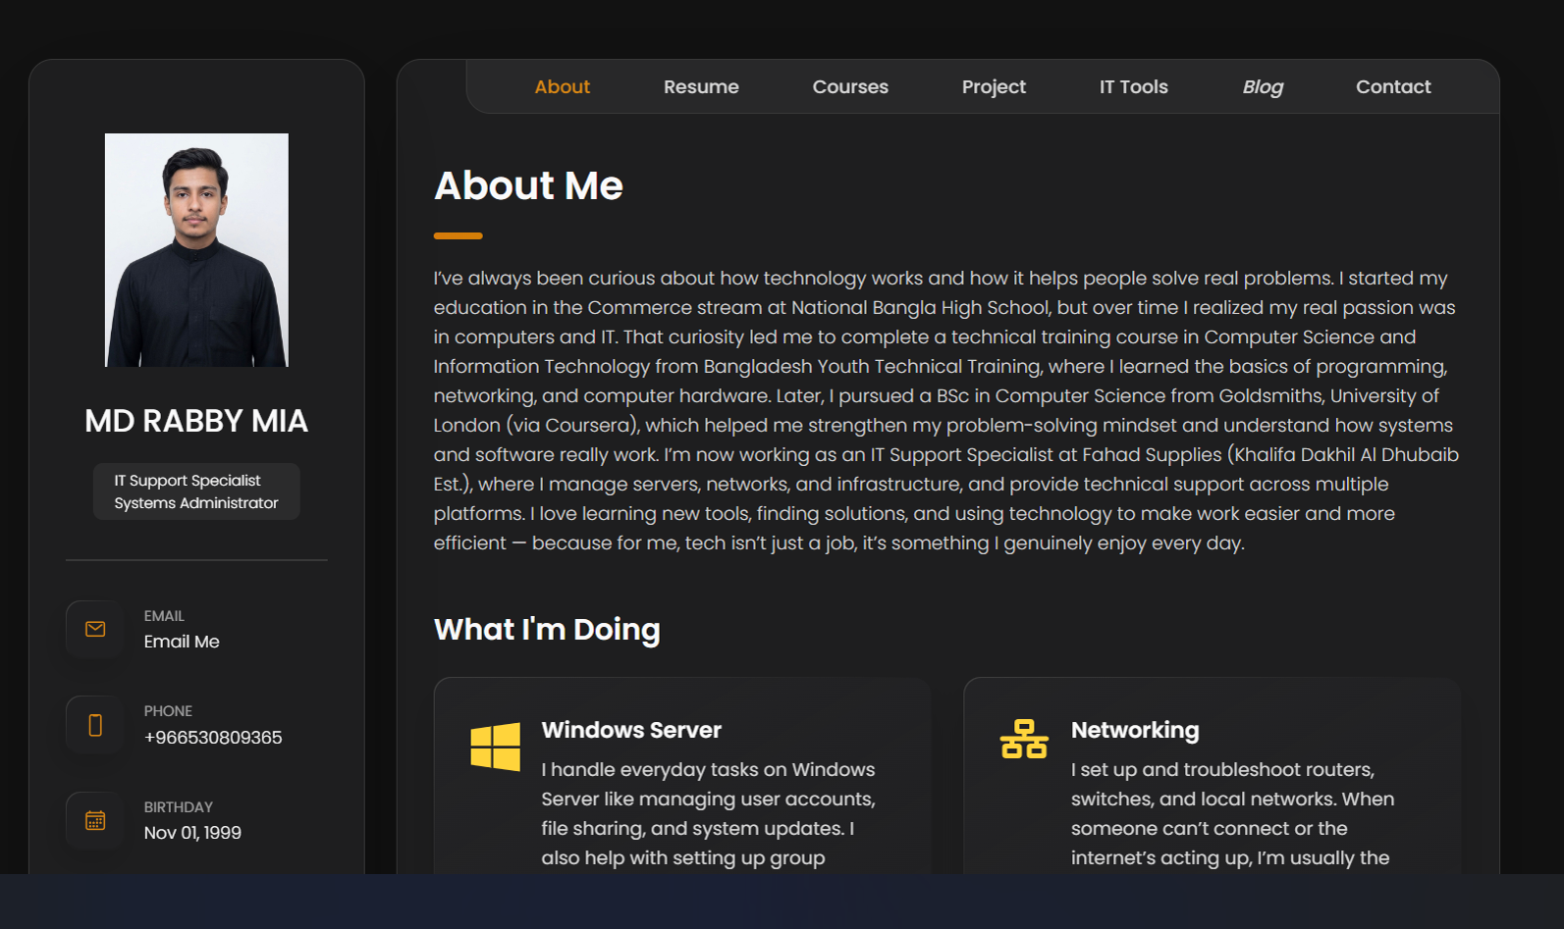Click the Email Me link

182,642
